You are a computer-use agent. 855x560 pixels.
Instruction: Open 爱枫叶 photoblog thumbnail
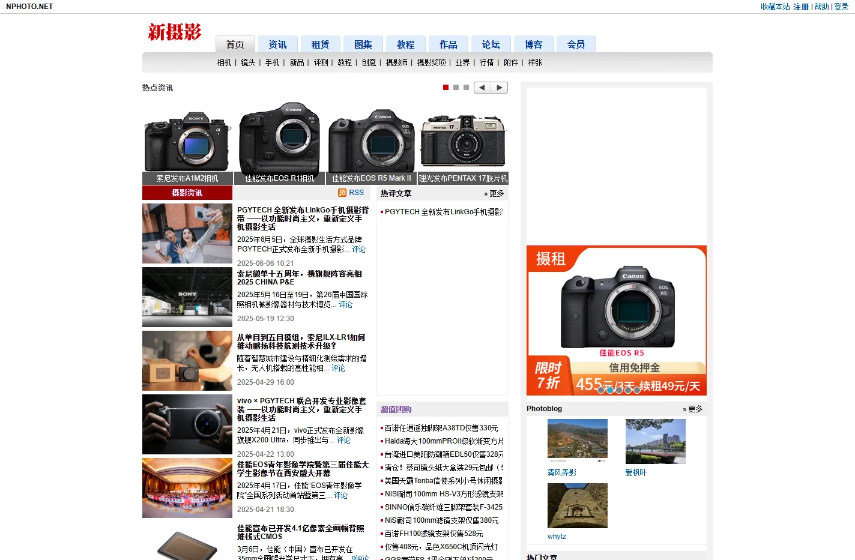(x=656, y=441)
